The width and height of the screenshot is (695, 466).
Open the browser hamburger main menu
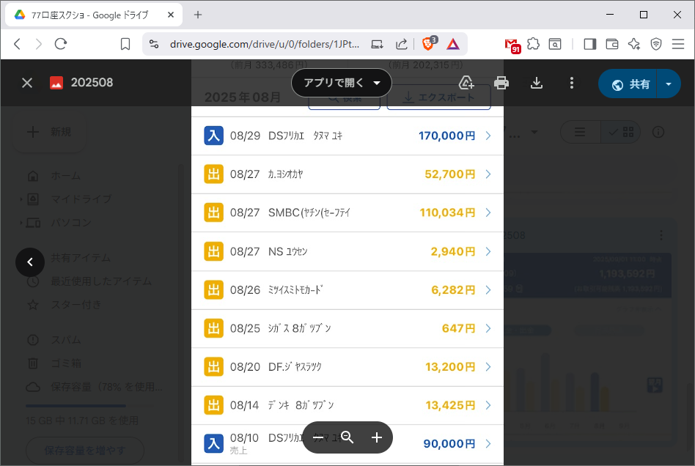pyautogui.click(x=677, y=44)
